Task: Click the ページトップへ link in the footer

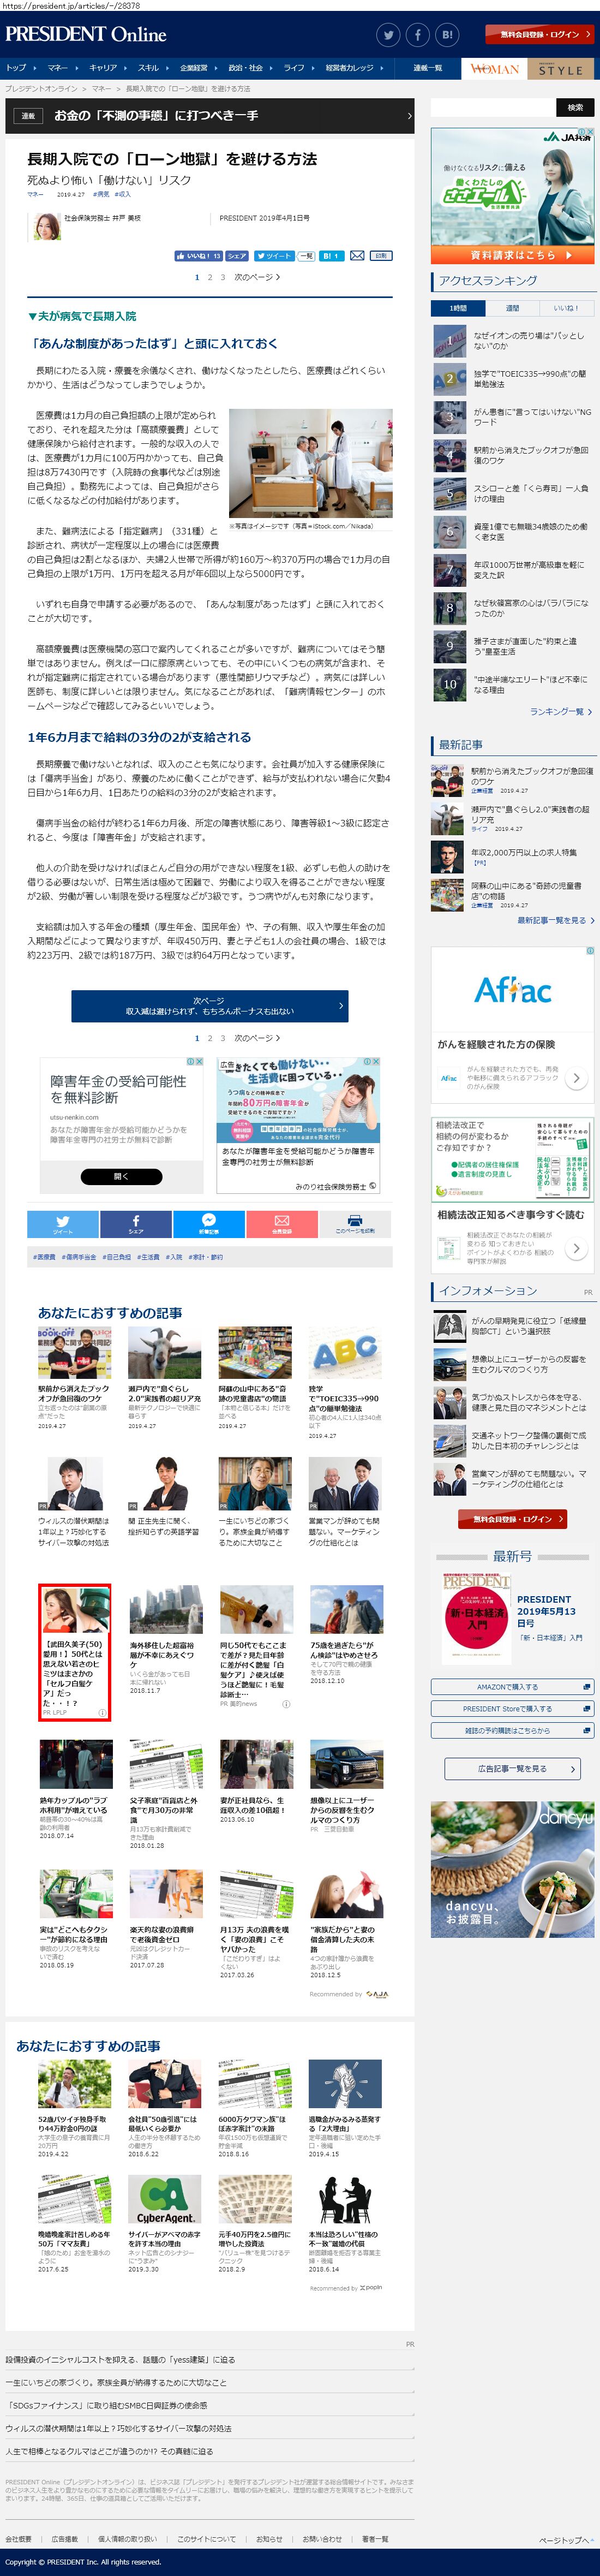Action: [x=566, y=2541]
